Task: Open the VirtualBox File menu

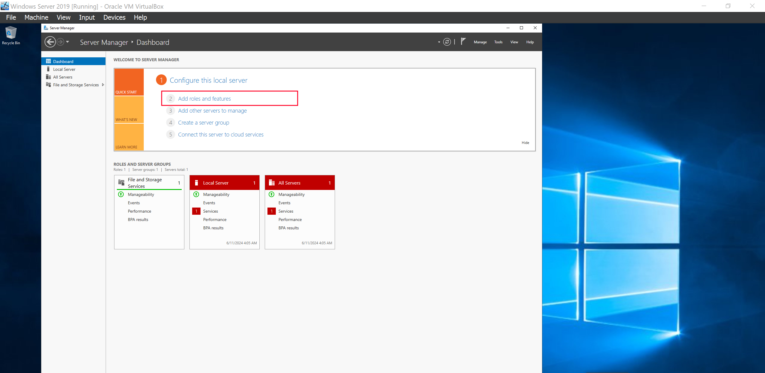Action: click(x=11, y=17)
